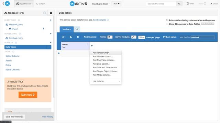Viewport: 220px width, 123px height.
Task: Change rows per page dropdown
Action: click(x=142, y=37)
